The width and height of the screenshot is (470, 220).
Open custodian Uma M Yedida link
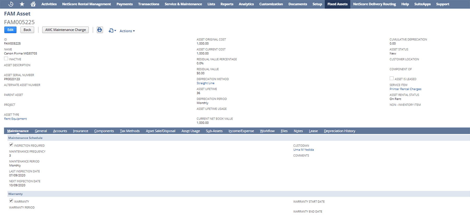(x=303, y=150)
